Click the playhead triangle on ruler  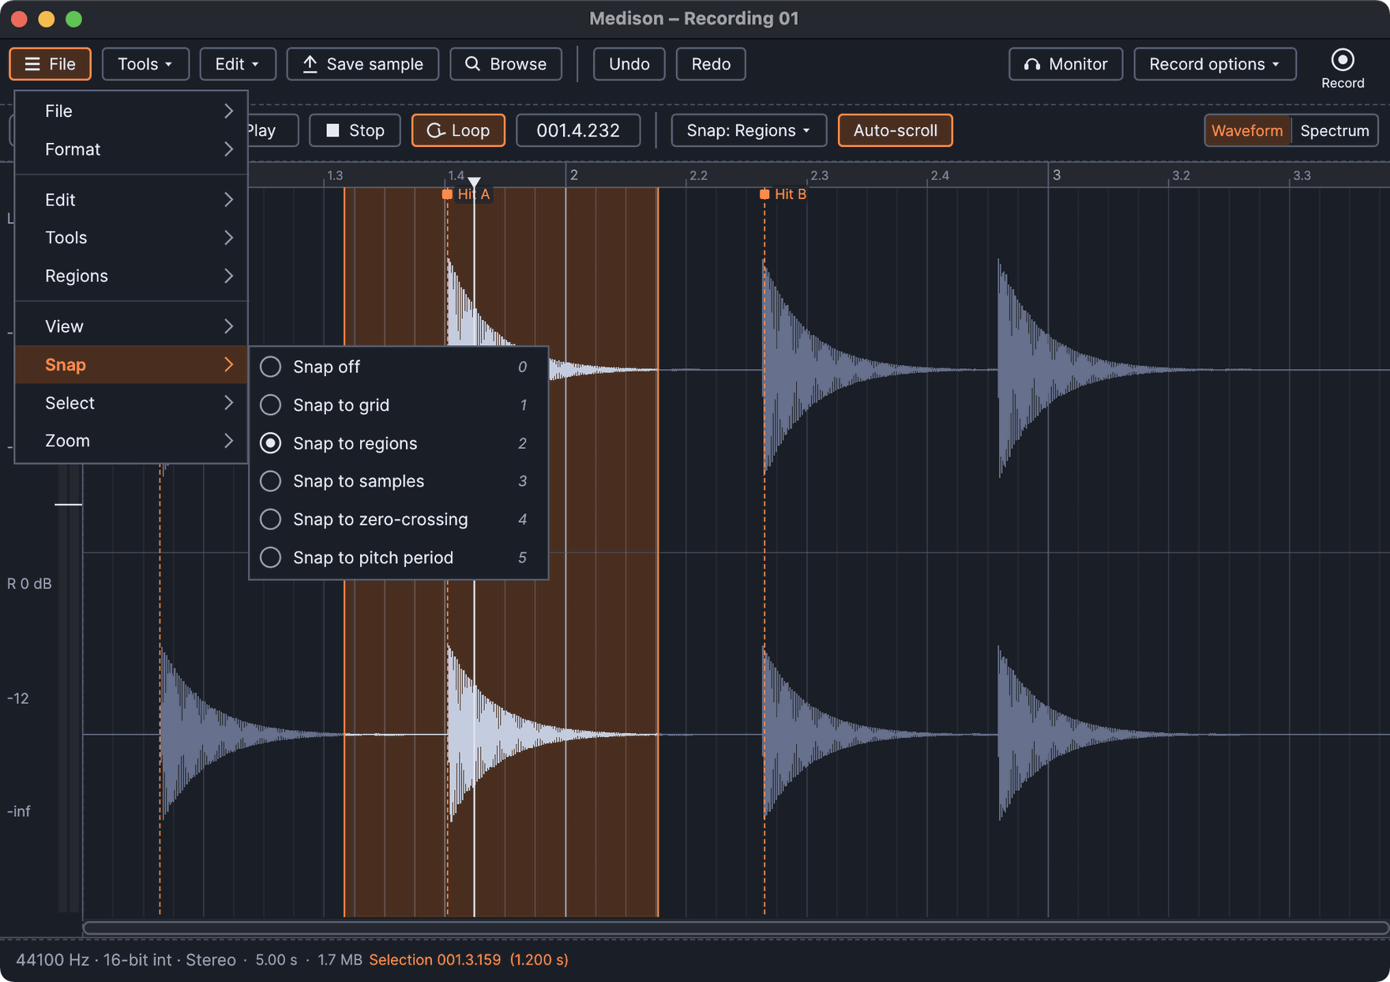[x=474, y=182]
